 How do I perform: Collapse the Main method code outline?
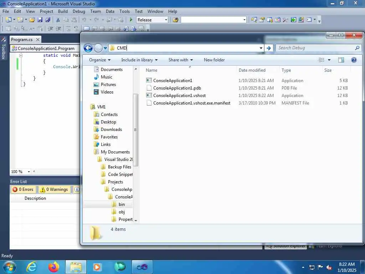click(21, 55)
